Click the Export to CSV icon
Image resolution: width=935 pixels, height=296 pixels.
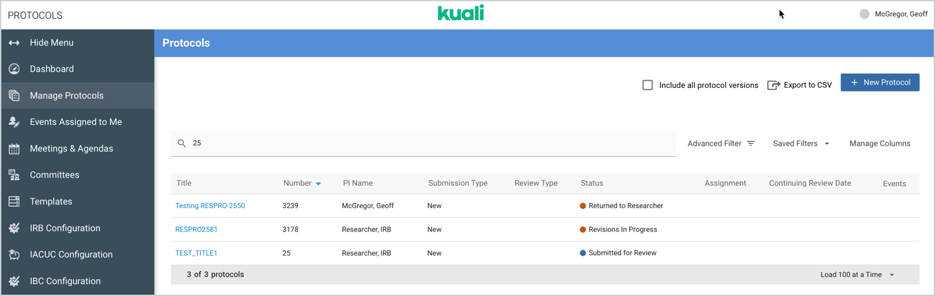point(774,85)
